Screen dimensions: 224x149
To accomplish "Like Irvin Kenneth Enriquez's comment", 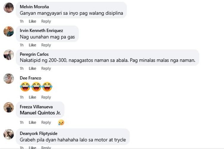I will (33, 45).
